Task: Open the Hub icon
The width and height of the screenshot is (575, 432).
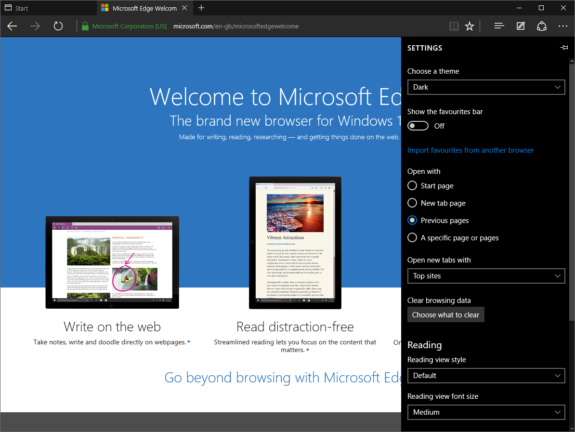Action: point(499,26)
